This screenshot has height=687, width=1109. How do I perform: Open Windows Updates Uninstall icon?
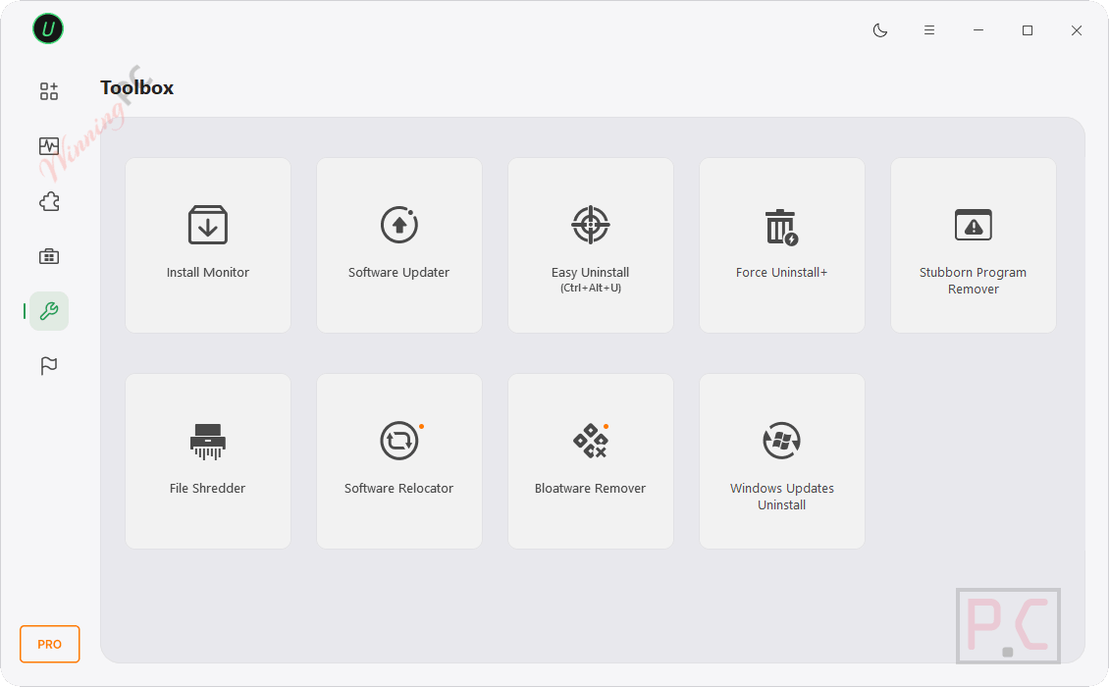(x=781, y=441)
